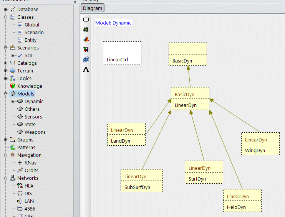Click the MATLAB icon in diagram toolbar
The image size is (285, 217).
coord(86,39)
